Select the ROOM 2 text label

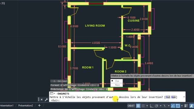121,71
